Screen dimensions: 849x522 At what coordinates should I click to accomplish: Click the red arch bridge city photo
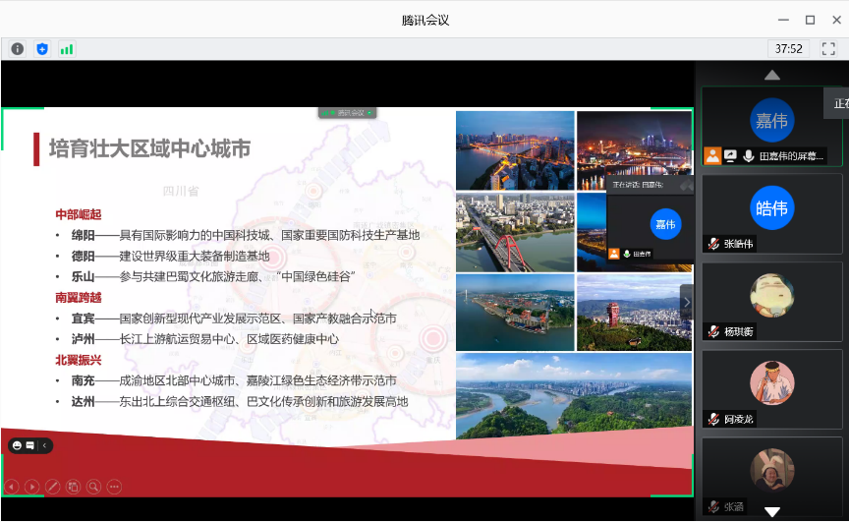click(x=515, y=232)
